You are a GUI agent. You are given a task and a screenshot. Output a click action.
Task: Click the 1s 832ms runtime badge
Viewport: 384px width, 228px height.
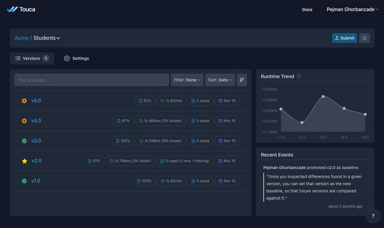click(x=171, y=101)
